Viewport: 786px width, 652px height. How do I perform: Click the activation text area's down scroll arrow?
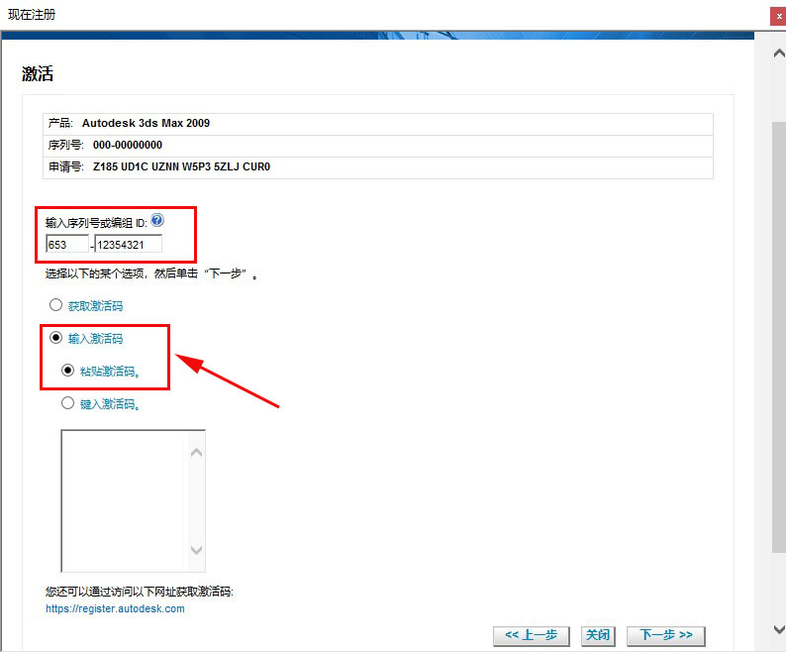coord(196,550)
